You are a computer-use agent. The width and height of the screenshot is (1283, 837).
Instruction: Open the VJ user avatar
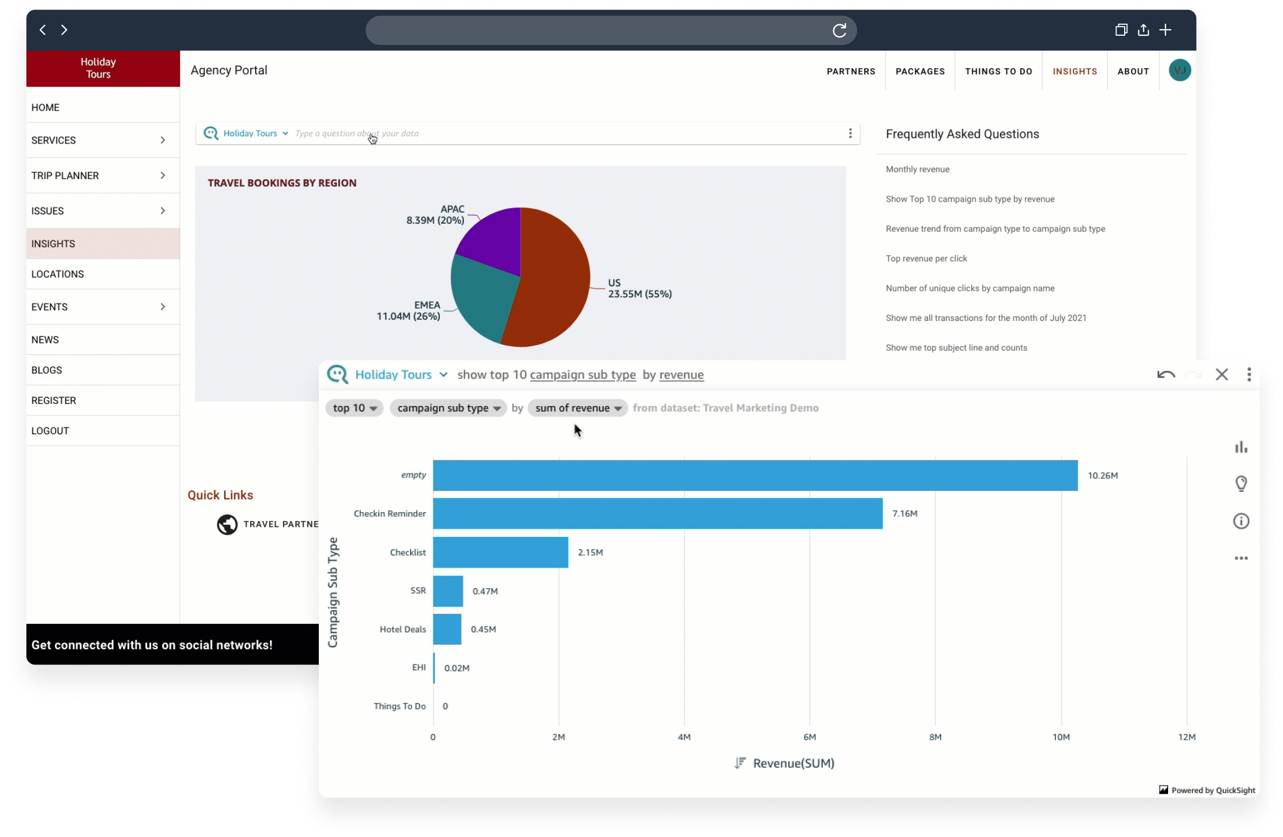pyautogui.click(x=1179, y=70)
